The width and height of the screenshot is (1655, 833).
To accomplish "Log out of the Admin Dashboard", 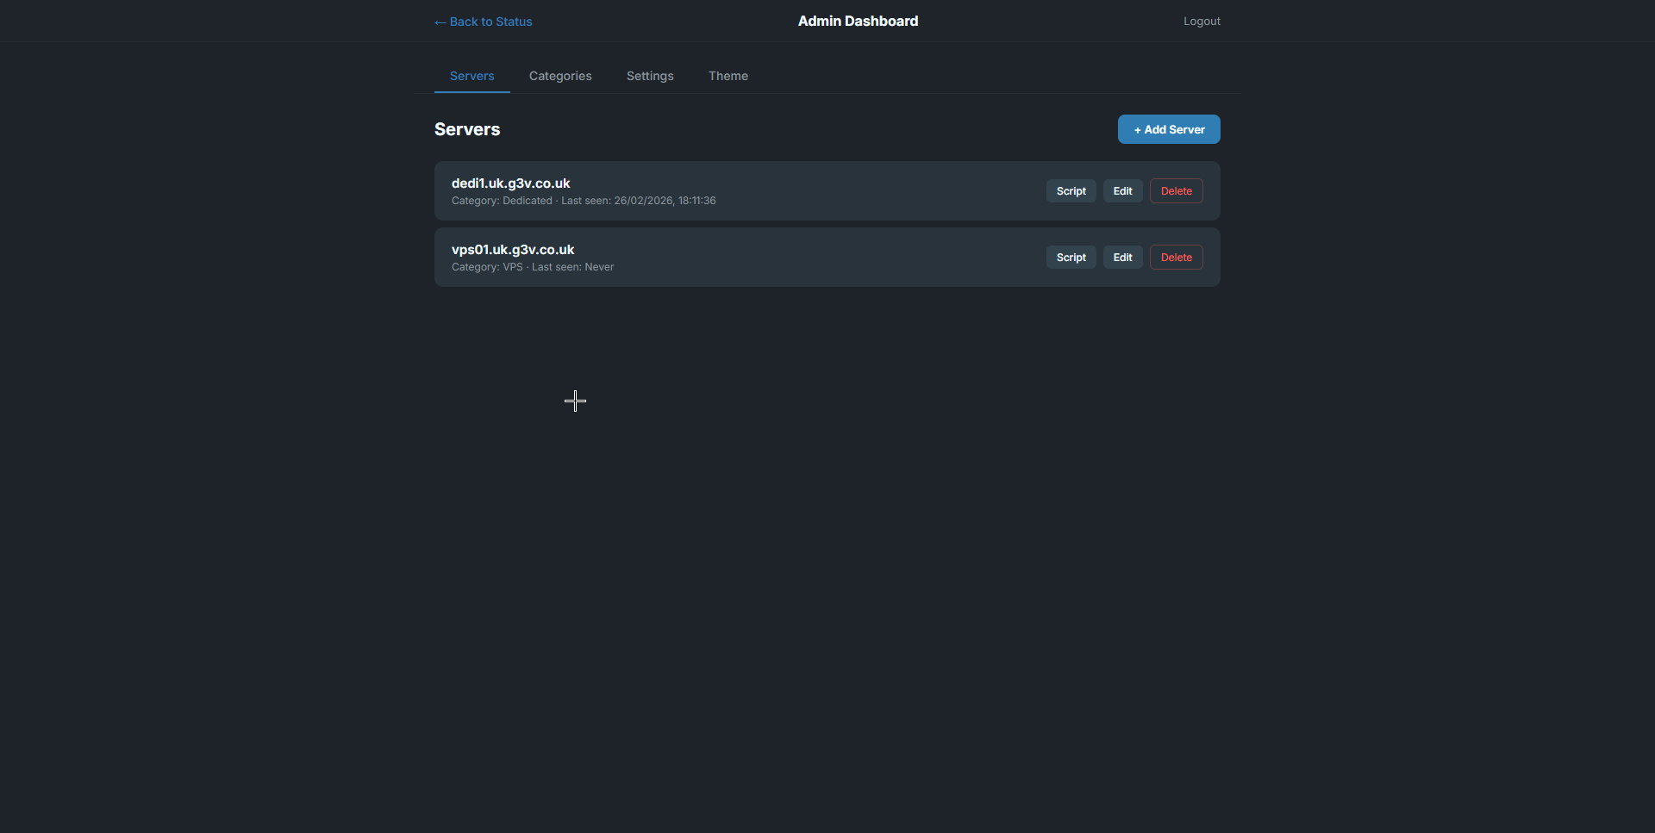I will pos(1202,21).
